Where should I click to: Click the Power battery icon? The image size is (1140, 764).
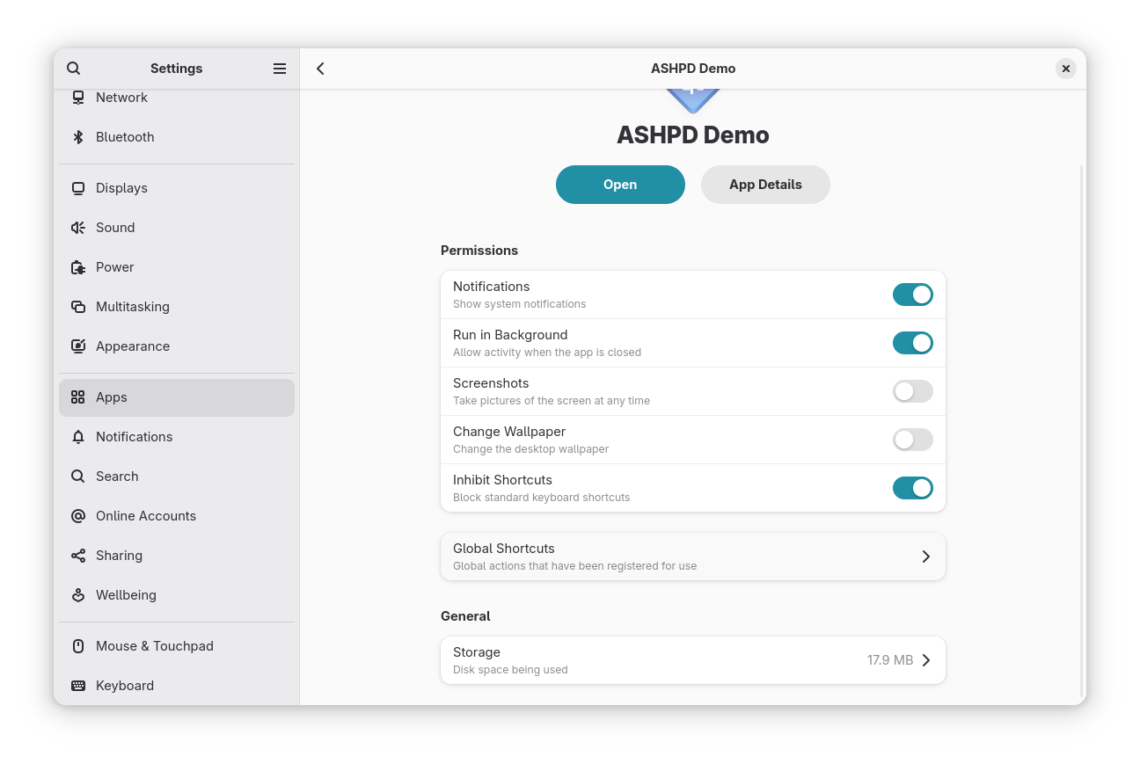tap(78, 267)
